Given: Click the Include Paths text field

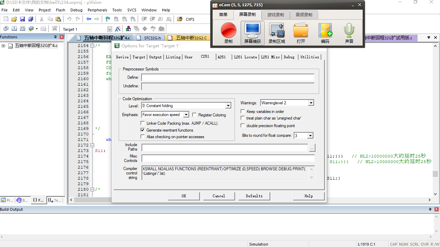Looking at the screenshot, I should [225, 148].
